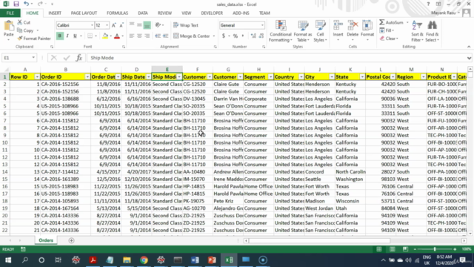Click the AutoSum sigma icon
474x267 pixels.
pyautogui.click(x=382, y=22)
